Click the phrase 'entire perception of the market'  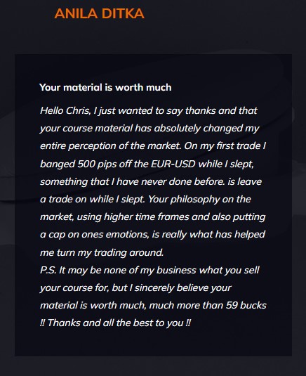tap(110, 146)
